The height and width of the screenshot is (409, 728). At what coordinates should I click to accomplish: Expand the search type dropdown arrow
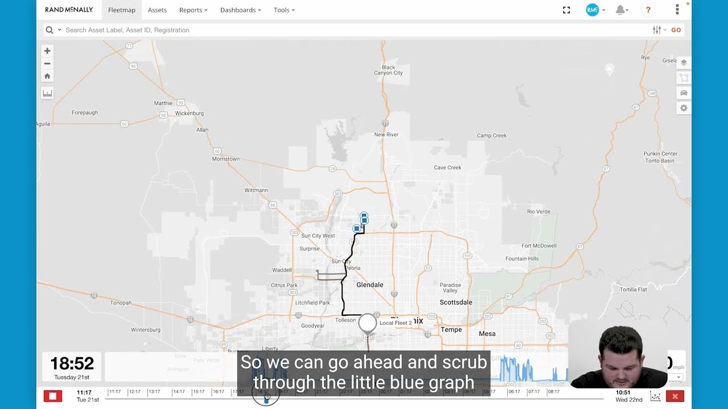(x=59, y=30)
